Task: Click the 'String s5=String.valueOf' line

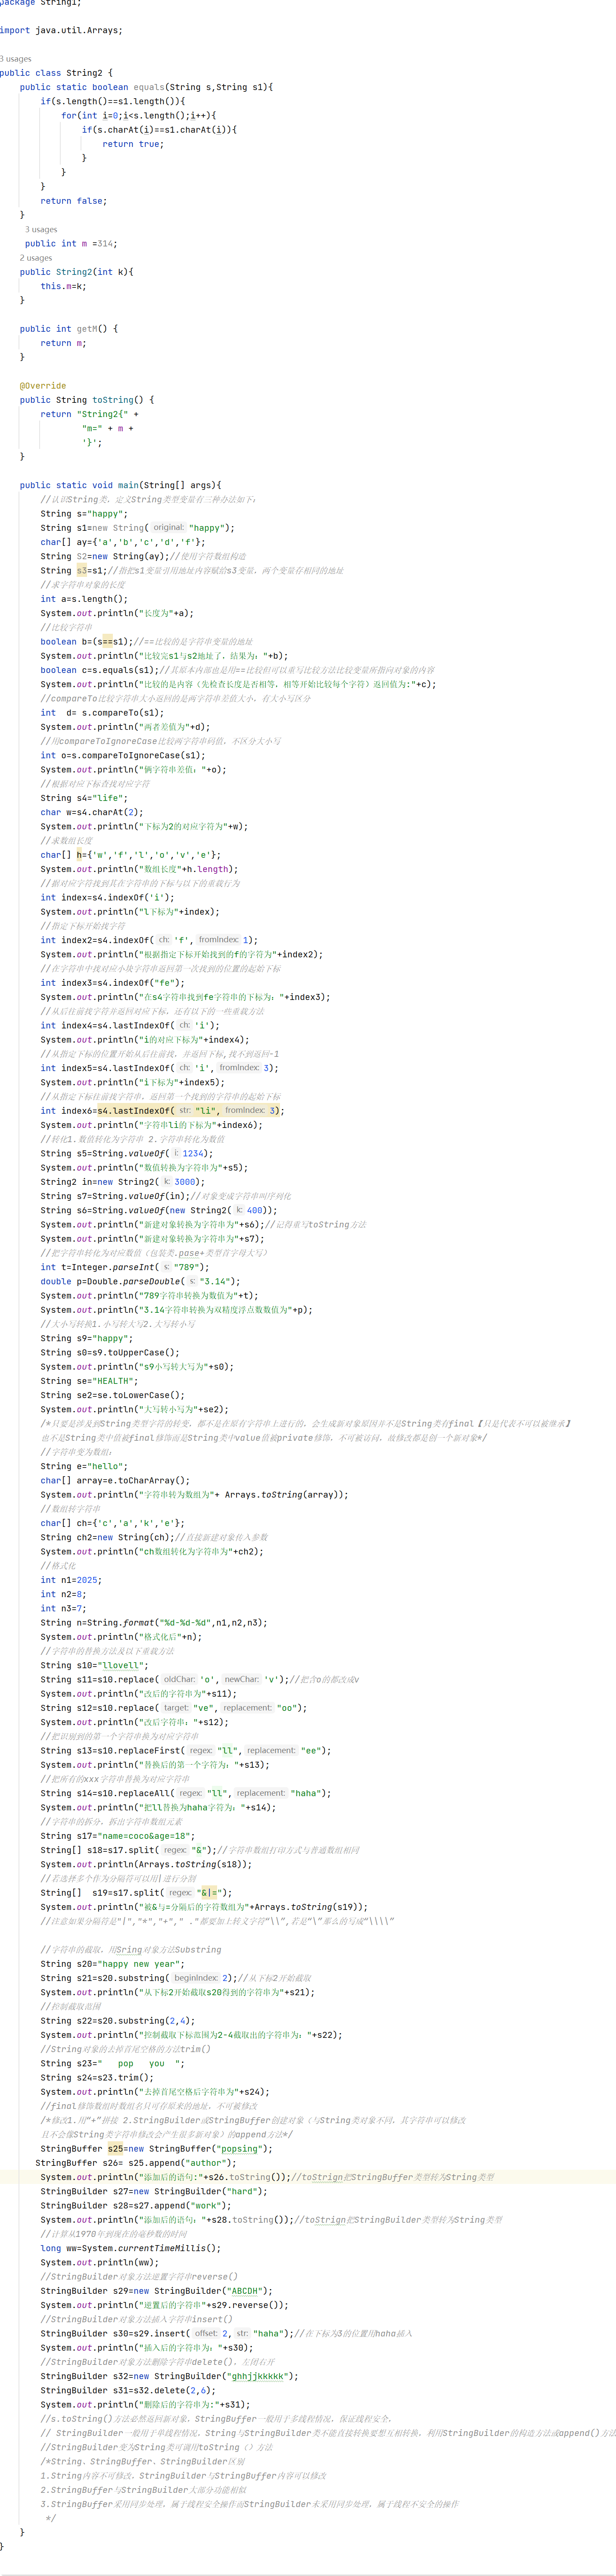Action: click(127, 1153)
